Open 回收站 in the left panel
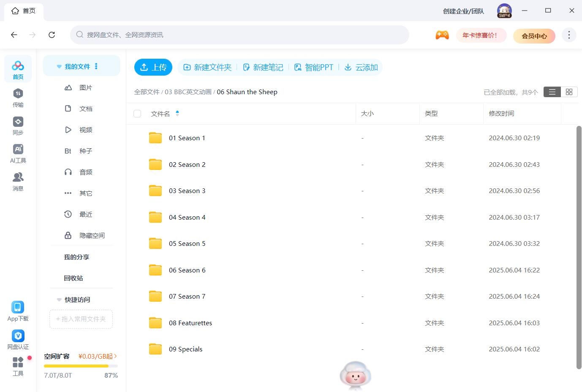The image size is (582, 392). click(73, 278)
